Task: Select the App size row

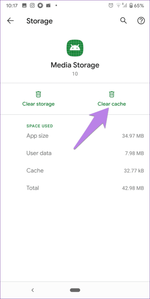Action: 85,136
